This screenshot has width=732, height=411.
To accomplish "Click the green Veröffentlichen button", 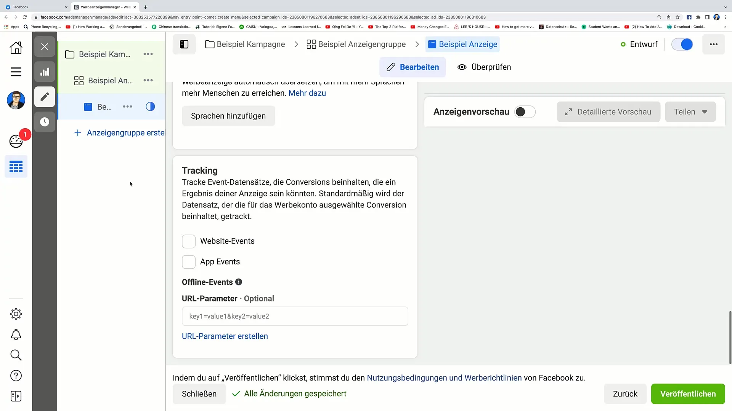I will 688,394.
